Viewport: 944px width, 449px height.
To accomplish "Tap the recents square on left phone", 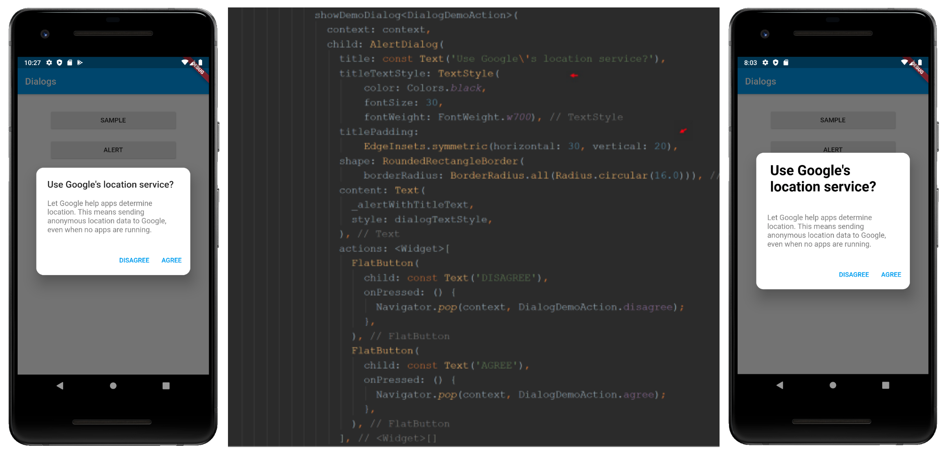I will point(166,386).
